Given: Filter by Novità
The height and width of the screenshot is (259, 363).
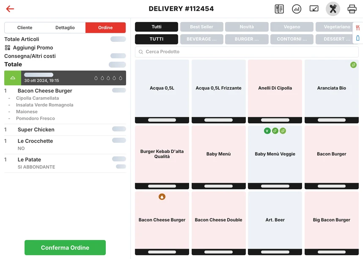Looking at the screenshot, I should click(x=247, y=27).
